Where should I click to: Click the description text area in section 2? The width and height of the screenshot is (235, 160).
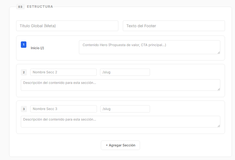point(120,85)
